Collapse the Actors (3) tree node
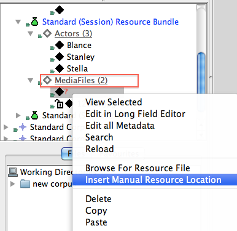The height and width of the screenshot is (231, 237). tap(31, 33)
